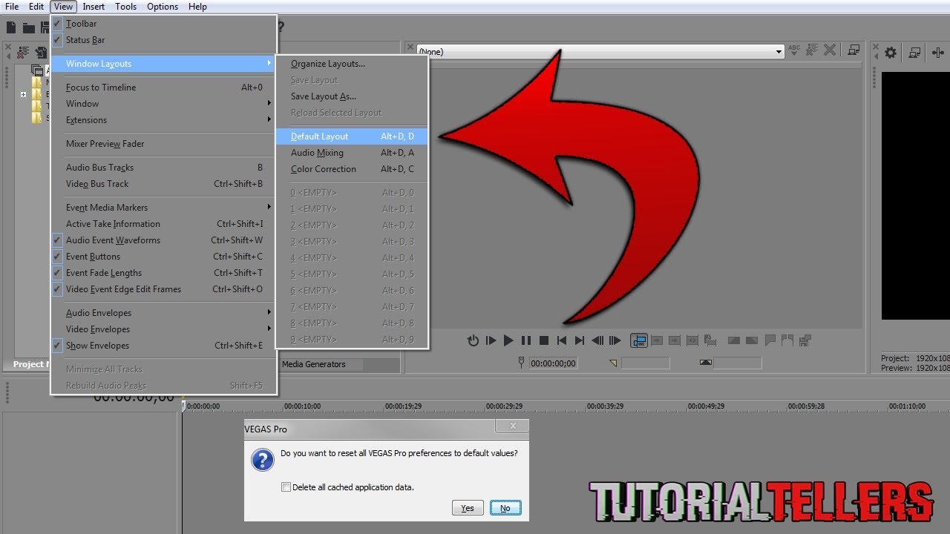Expand the Event Media Markers submenu

(163, 208)
